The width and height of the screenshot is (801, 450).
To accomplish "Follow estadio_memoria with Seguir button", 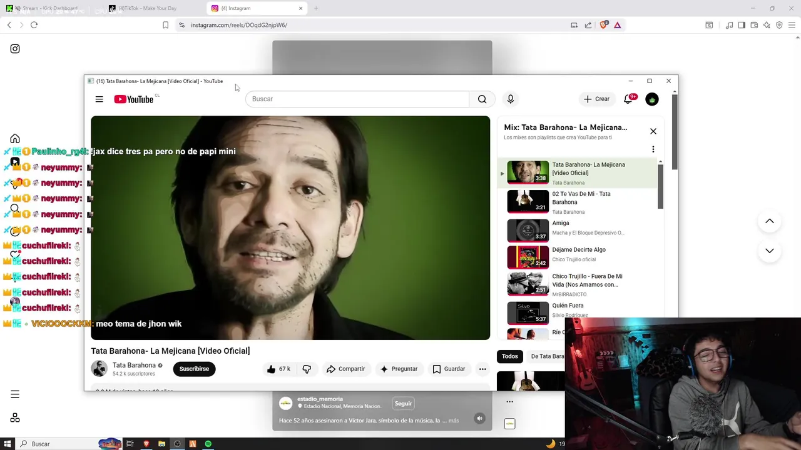I will [403, 403].
